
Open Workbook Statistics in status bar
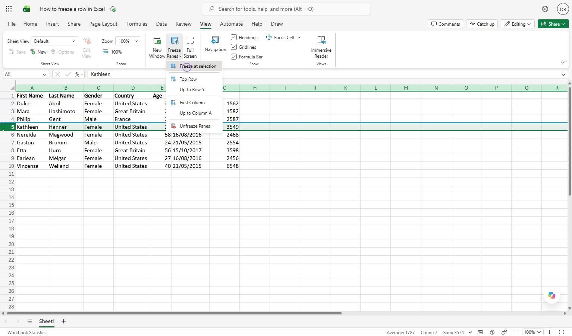27,332
